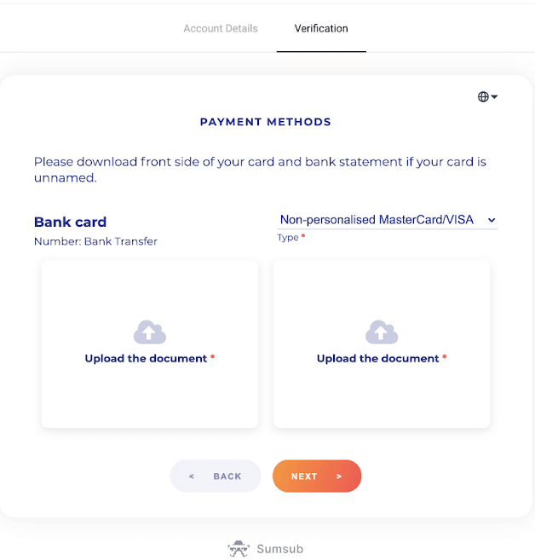
Task: Open the language selector caret
Action: point(494,97)
